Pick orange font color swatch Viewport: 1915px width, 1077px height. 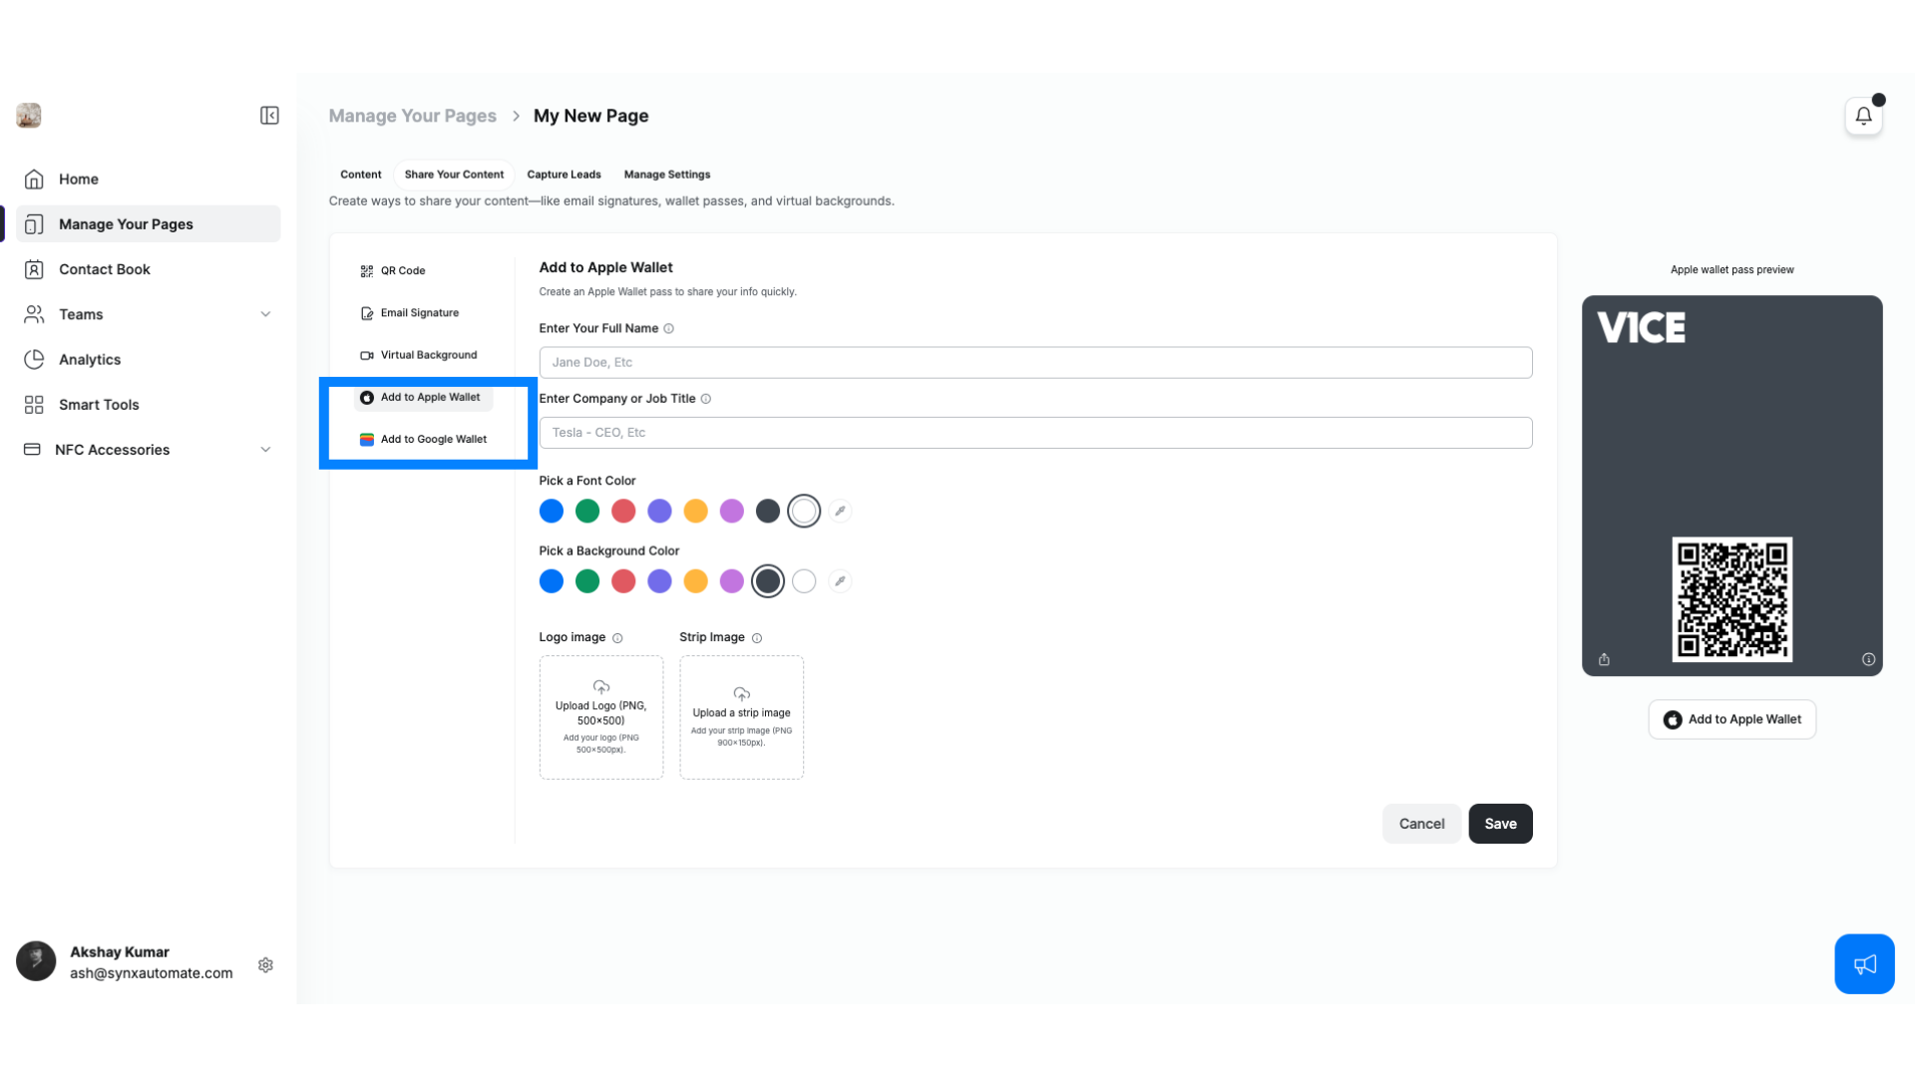(696, 512)
